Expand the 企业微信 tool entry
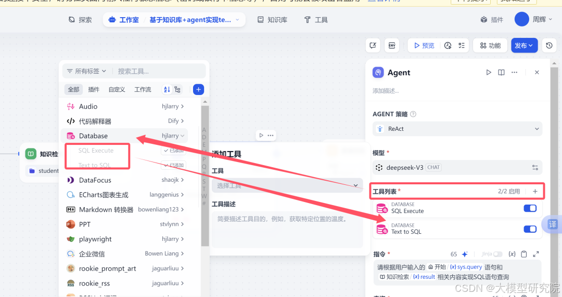 click(x=125, y=254)
